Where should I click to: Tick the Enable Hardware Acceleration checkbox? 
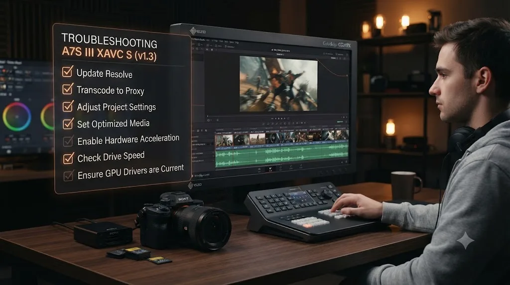click(68, 141)
